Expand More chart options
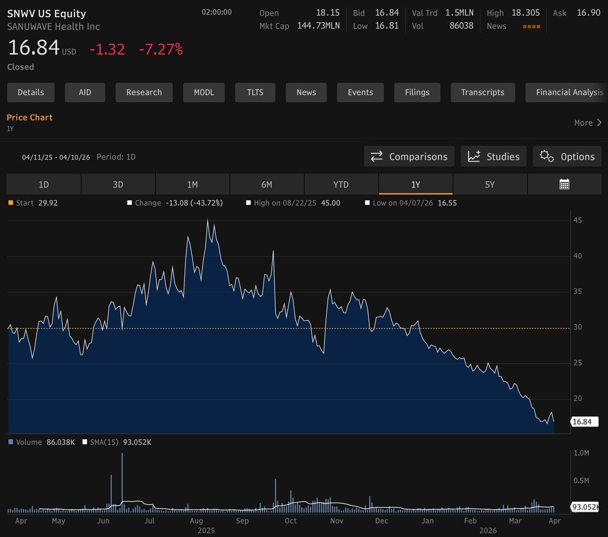608x537 pixels. [587, 123]
